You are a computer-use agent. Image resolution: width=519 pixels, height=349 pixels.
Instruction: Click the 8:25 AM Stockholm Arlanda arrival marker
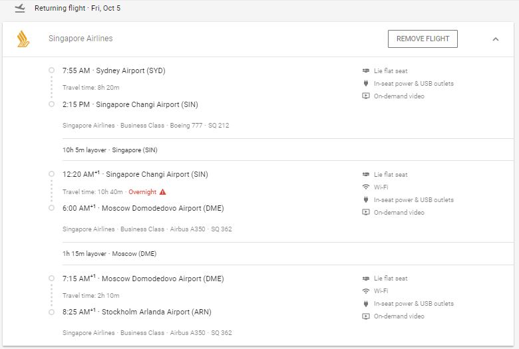(52, 312)
